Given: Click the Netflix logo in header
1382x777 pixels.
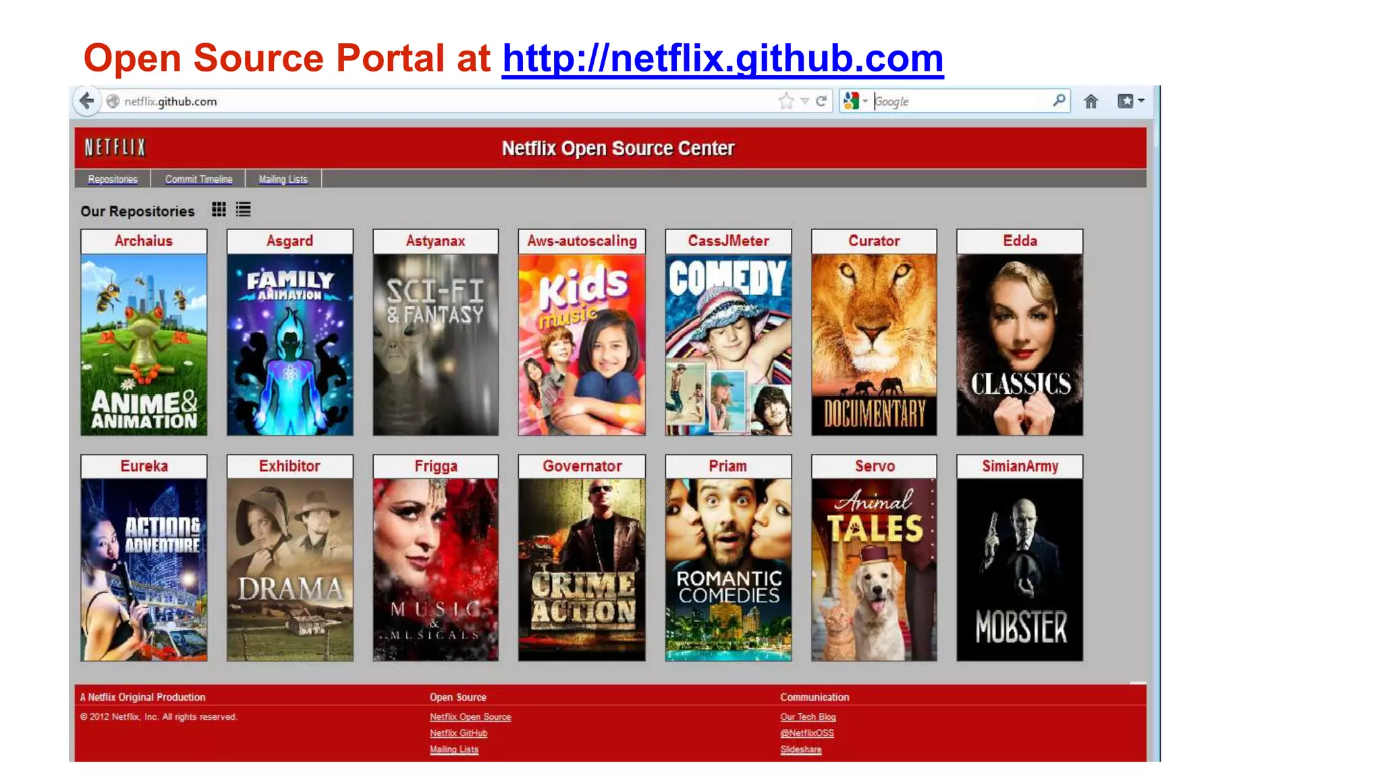Looking at the screenshot, I should [115, 147].
